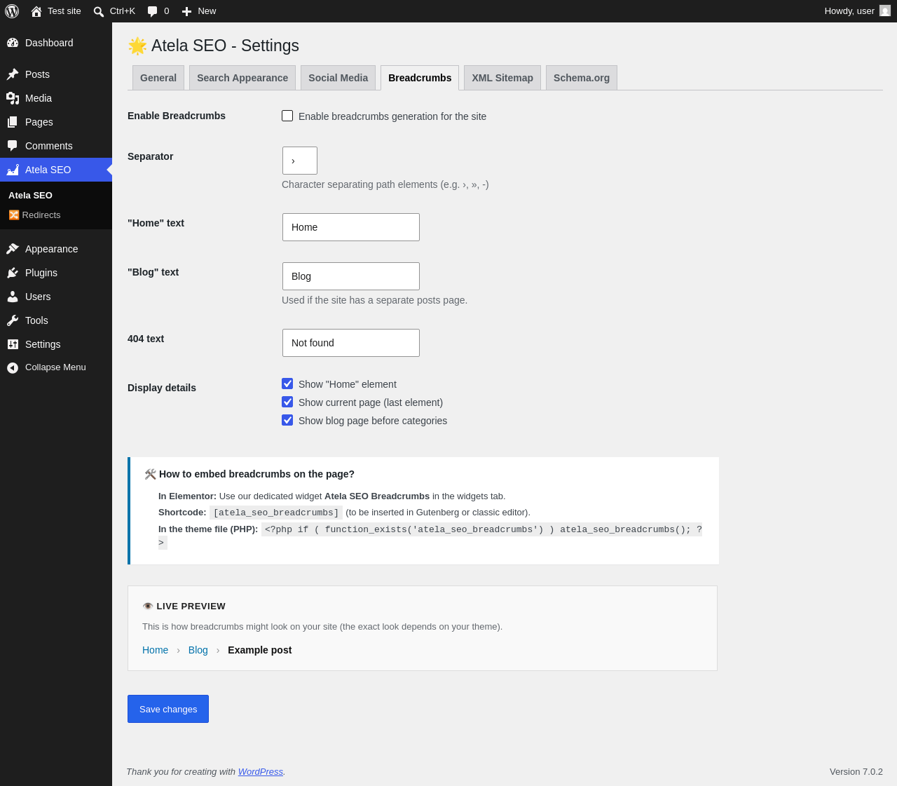
Task: Click the Collapse Menu arrow icon
Action: pos(13,367)
